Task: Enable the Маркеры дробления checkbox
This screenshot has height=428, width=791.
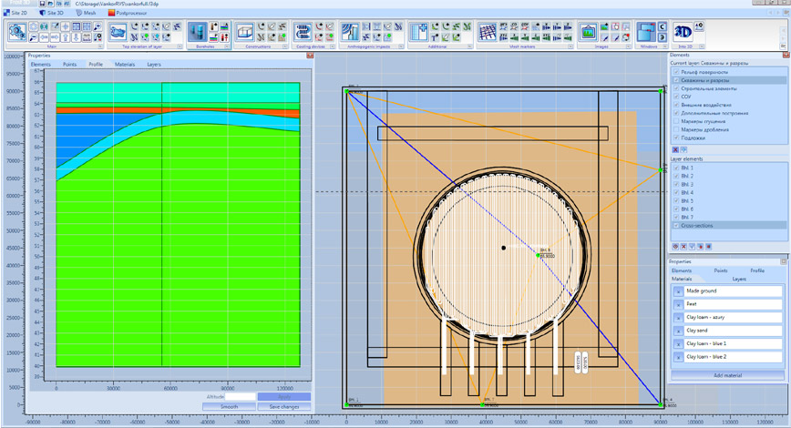Action: click(x=676, y=129)
